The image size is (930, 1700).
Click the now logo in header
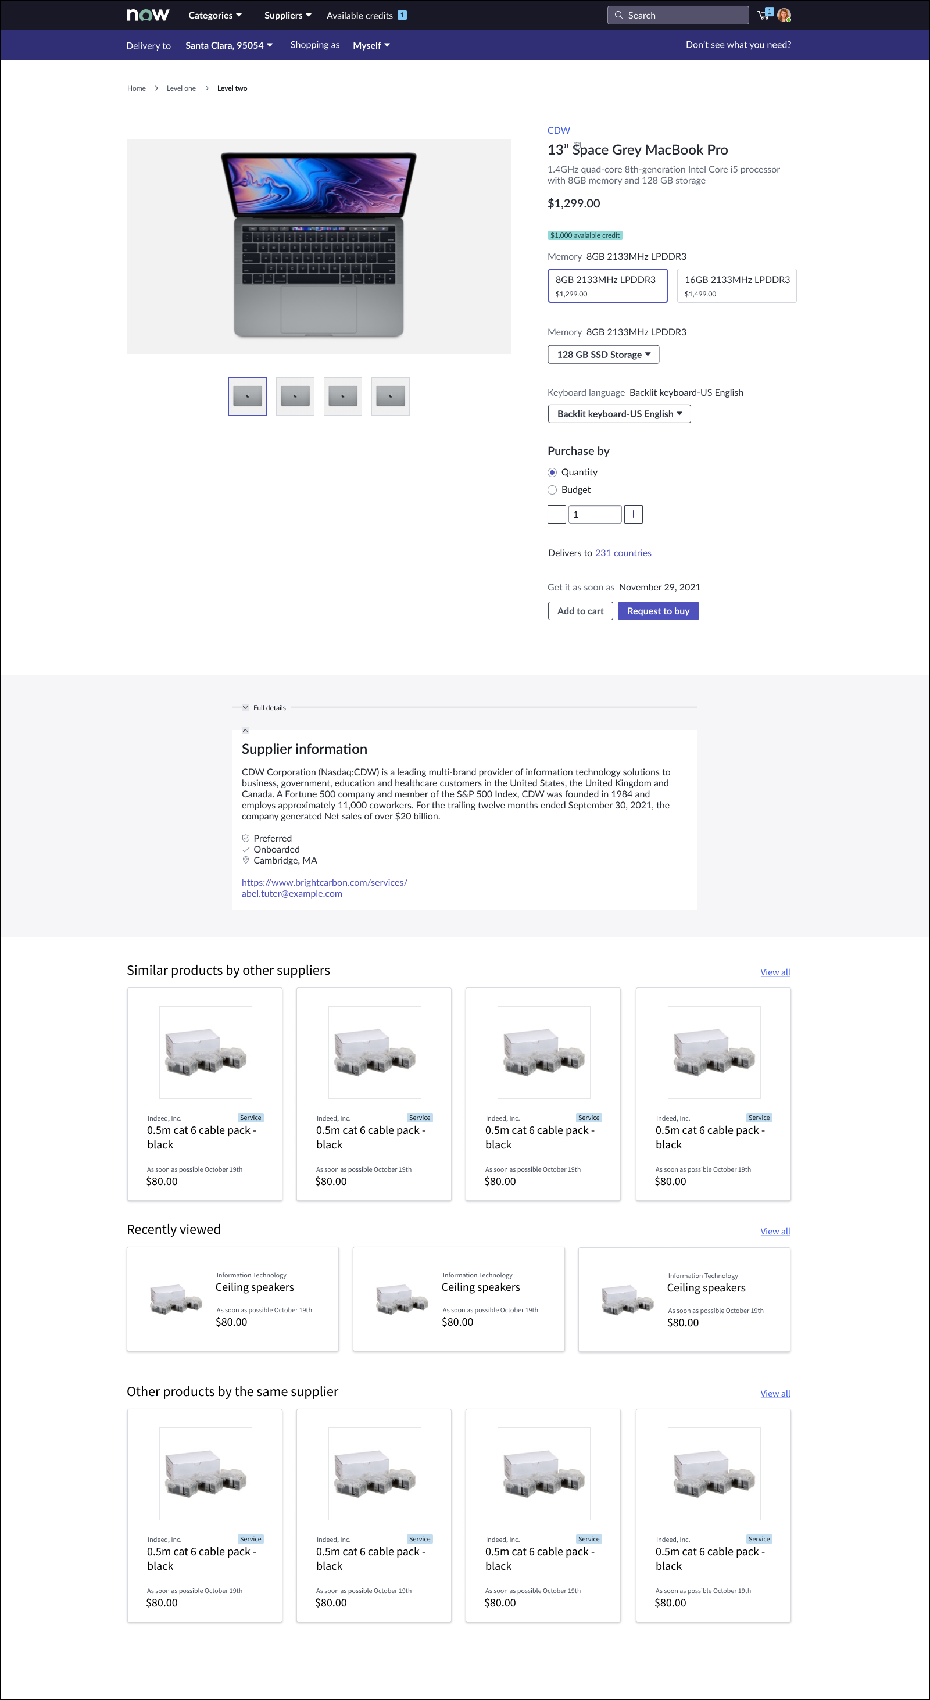coord(148,15)
